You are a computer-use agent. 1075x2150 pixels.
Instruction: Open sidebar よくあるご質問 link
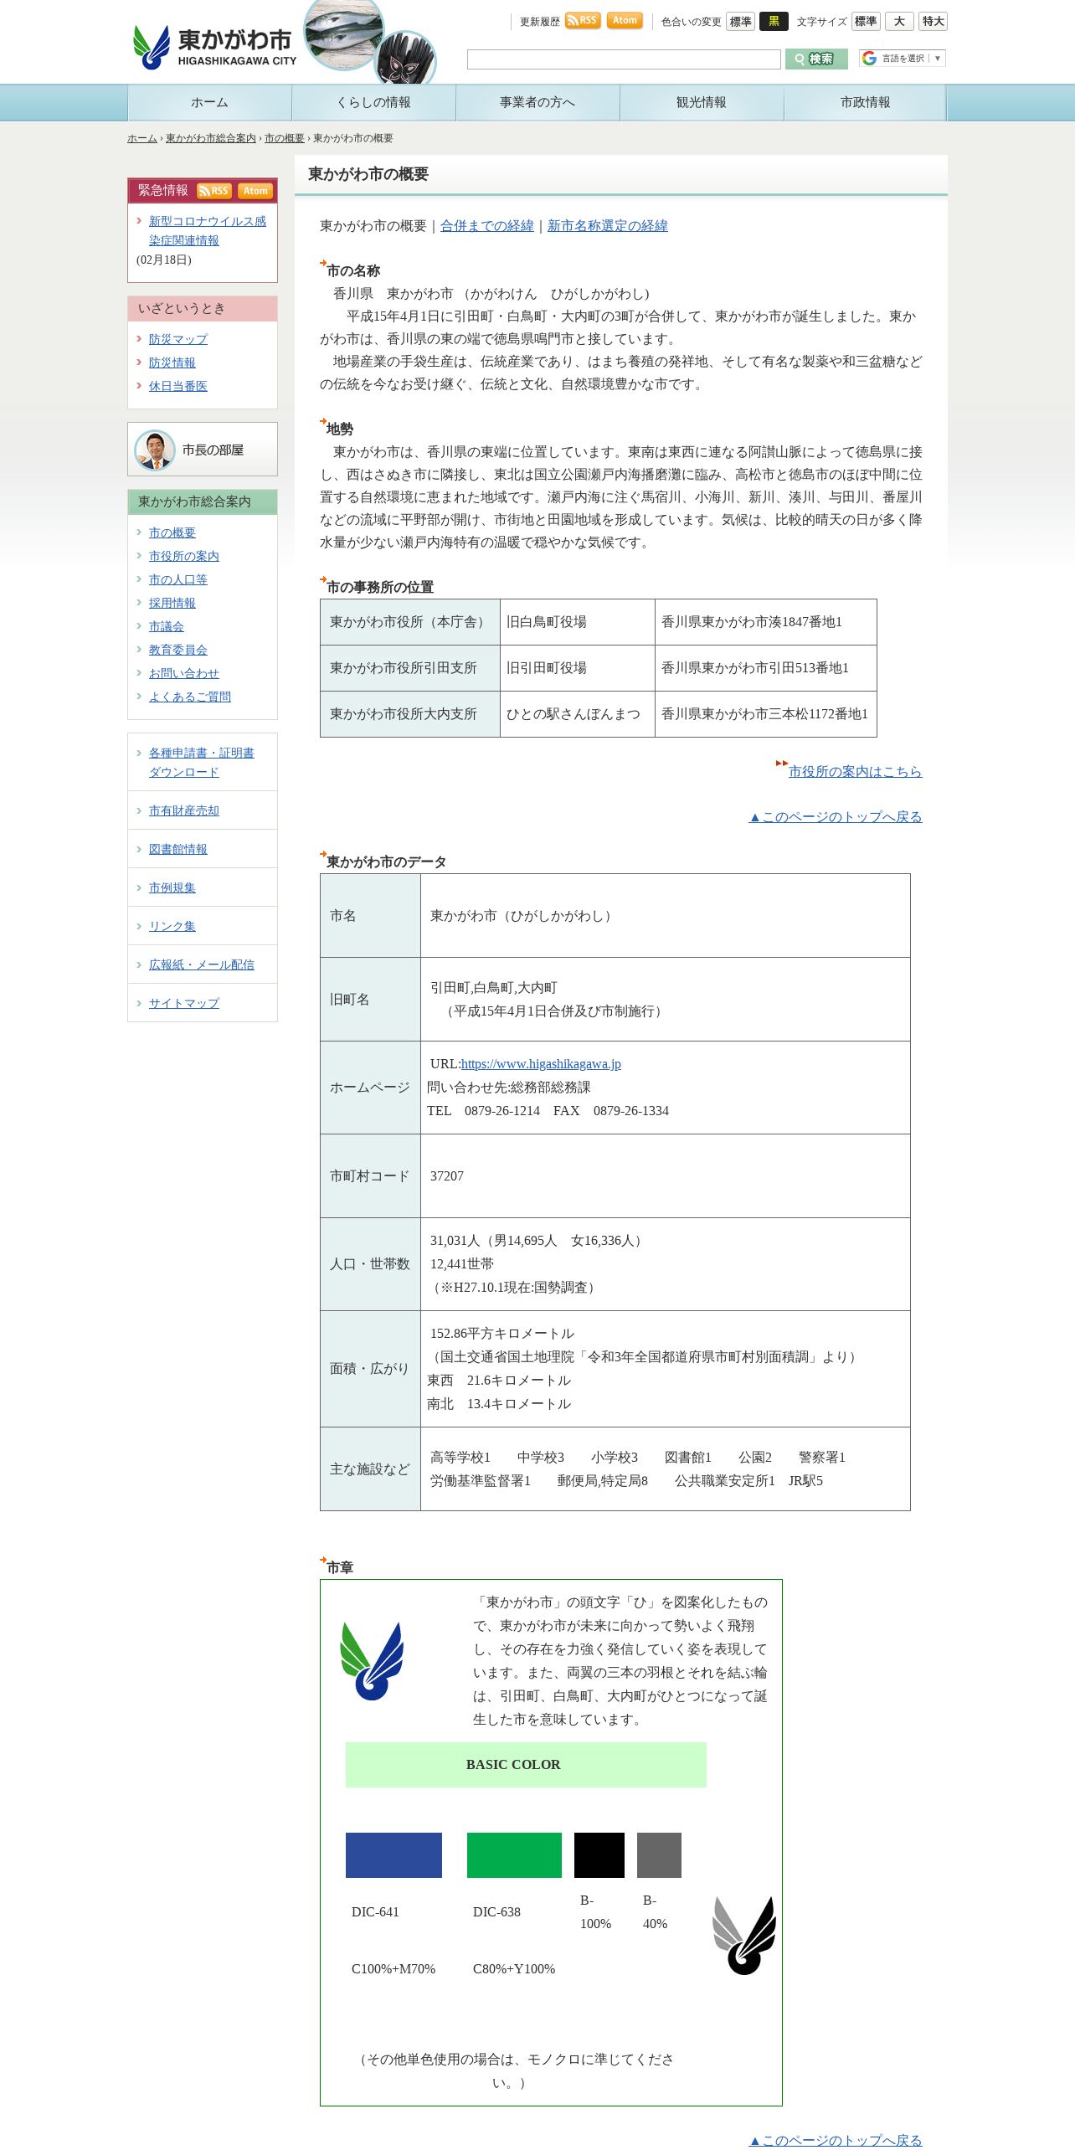[x=190, y=697]
